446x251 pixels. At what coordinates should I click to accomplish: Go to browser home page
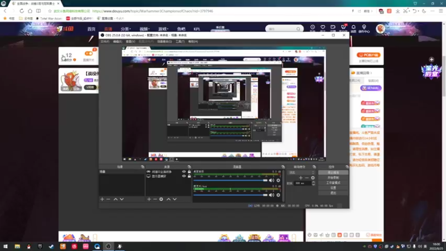click(30, 11)
